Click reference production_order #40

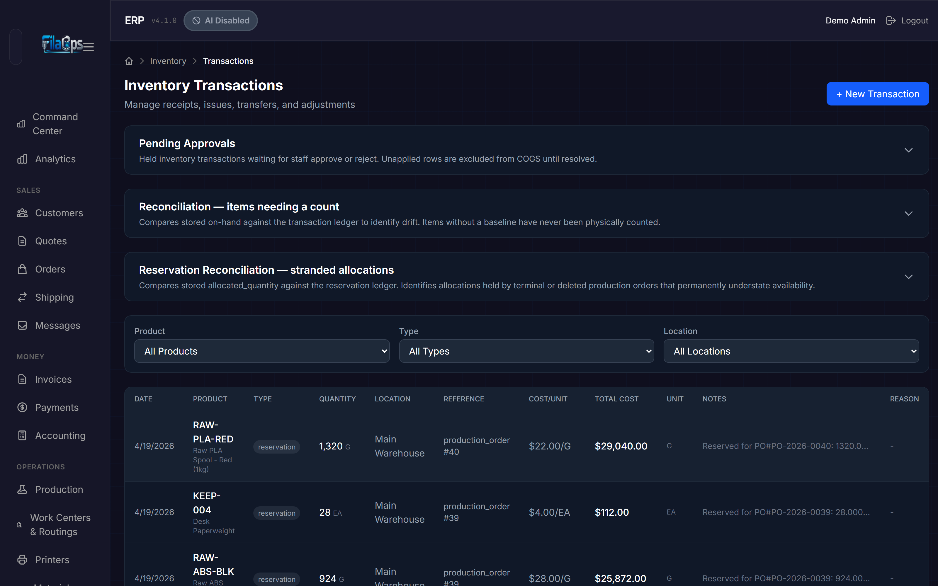[x=476, y=446]
